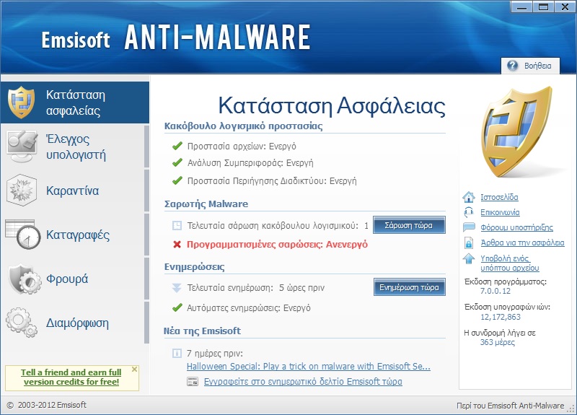
Task: Click Προστασία Περιήγησης Διαδικτύου: Ενεργή text
Action: click(272, 181)
